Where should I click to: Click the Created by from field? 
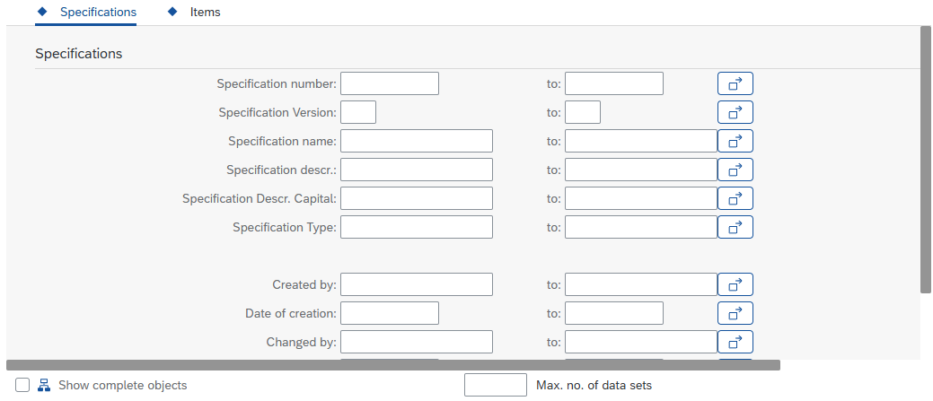pos(416,284)
